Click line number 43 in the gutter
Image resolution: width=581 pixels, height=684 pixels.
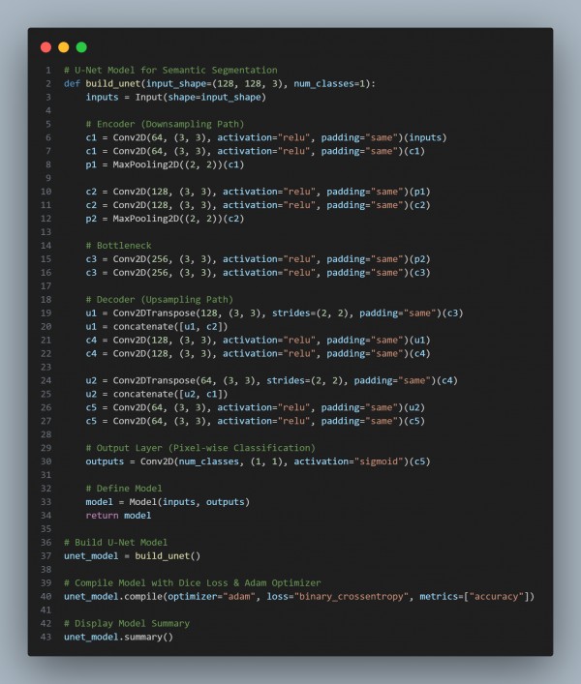pyautogui.click(x=46, y=637)
